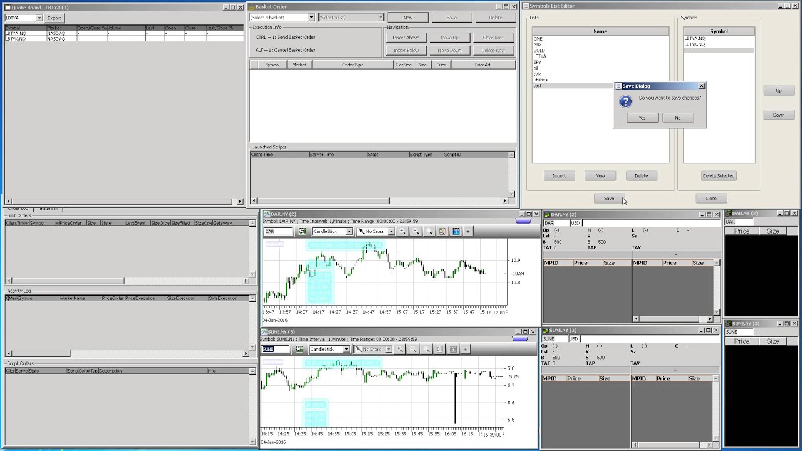Click the zoom out icon in SUNE.NY chart
The width and height of the screenshot is (802, 451).
tap(414, 349)
